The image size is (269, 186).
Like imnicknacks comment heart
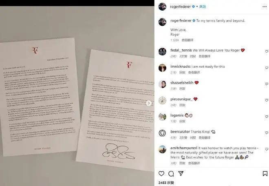[x=267, y=68]
